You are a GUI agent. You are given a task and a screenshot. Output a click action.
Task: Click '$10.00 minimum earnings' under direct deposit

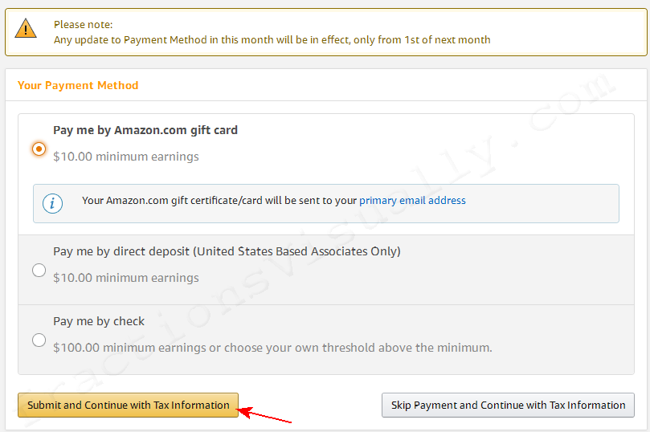point(126,278)
